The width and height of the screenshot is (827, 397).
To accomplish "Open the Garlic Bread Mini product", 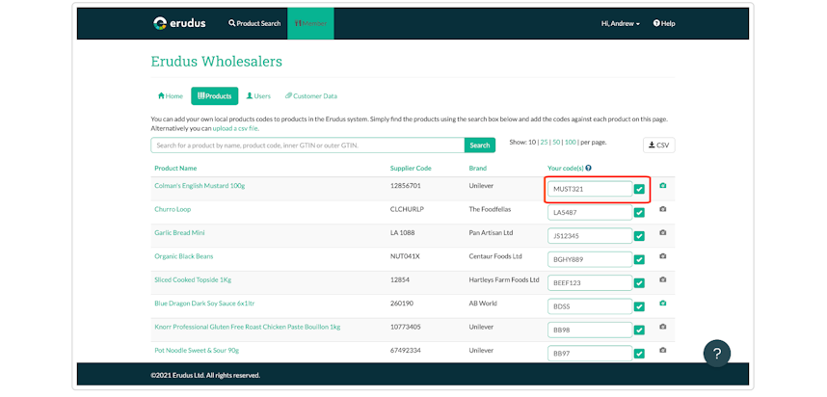I will coord(179,232).
